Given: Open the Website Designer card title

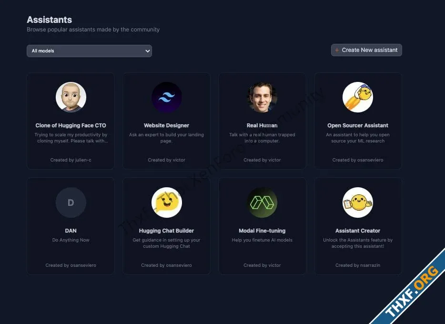Looking at the screenshot, I should (166, 125).
